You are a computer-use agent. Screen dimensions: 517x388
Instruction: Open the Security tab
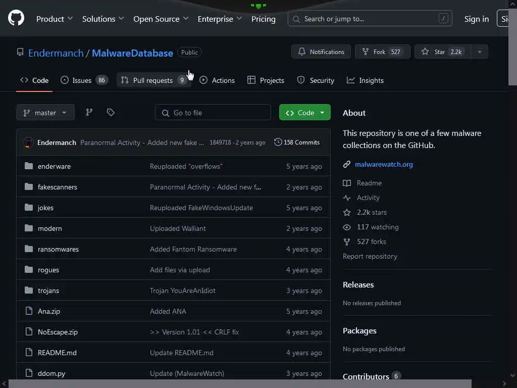316,80
